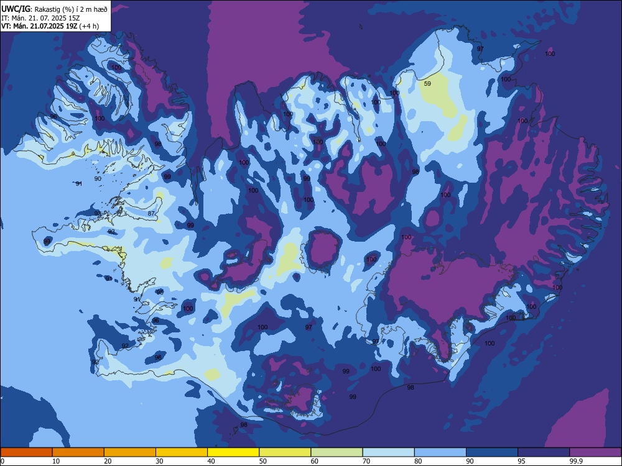Click the legend tick label '70'
This screenshot has height=466, width=622.
pos(366,461)
